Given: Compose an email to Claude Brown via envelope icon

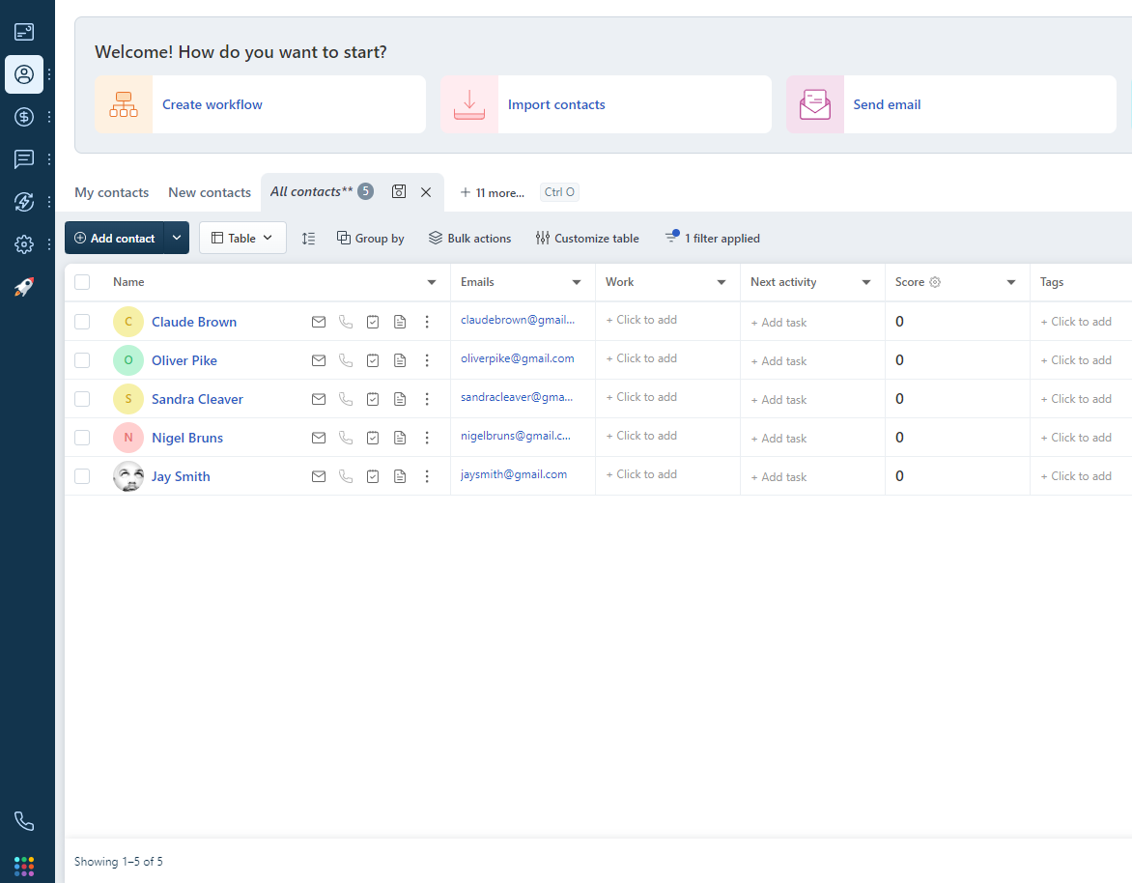Looking at the screenshot, I should [319, 321].
